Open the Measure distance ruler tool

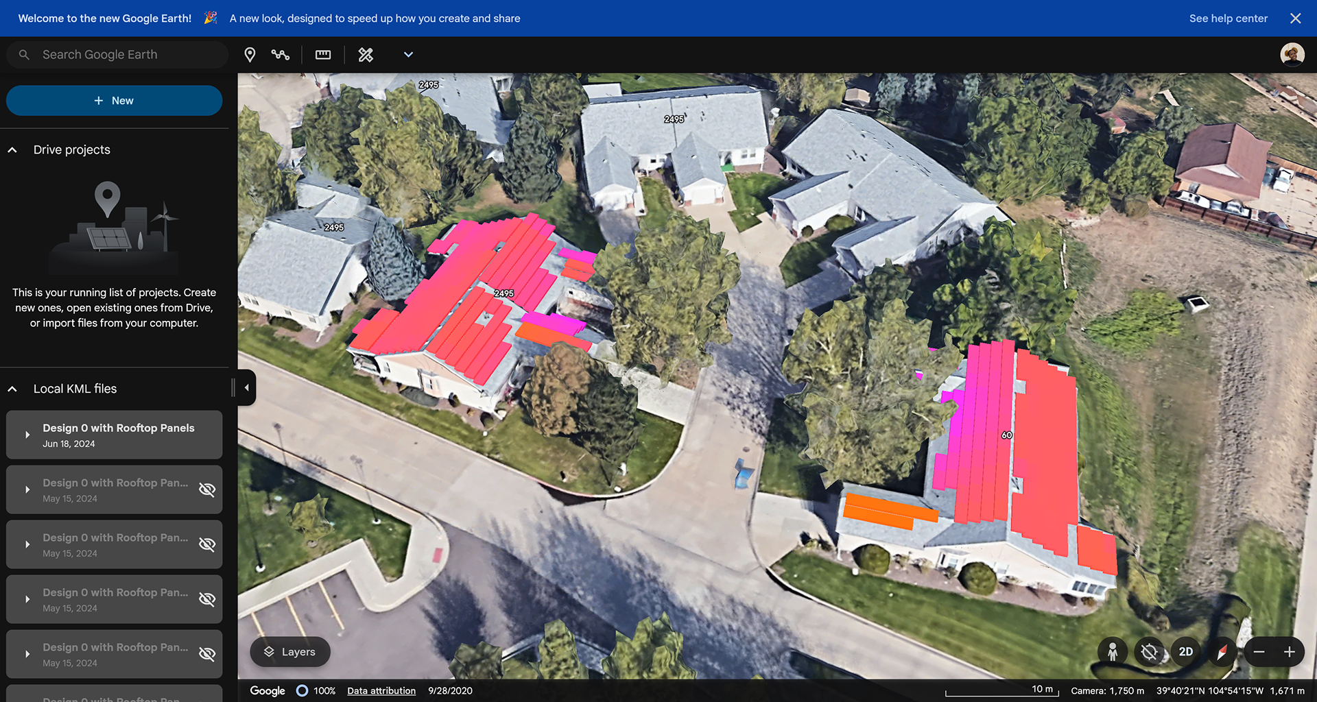[x=323, y=55]
